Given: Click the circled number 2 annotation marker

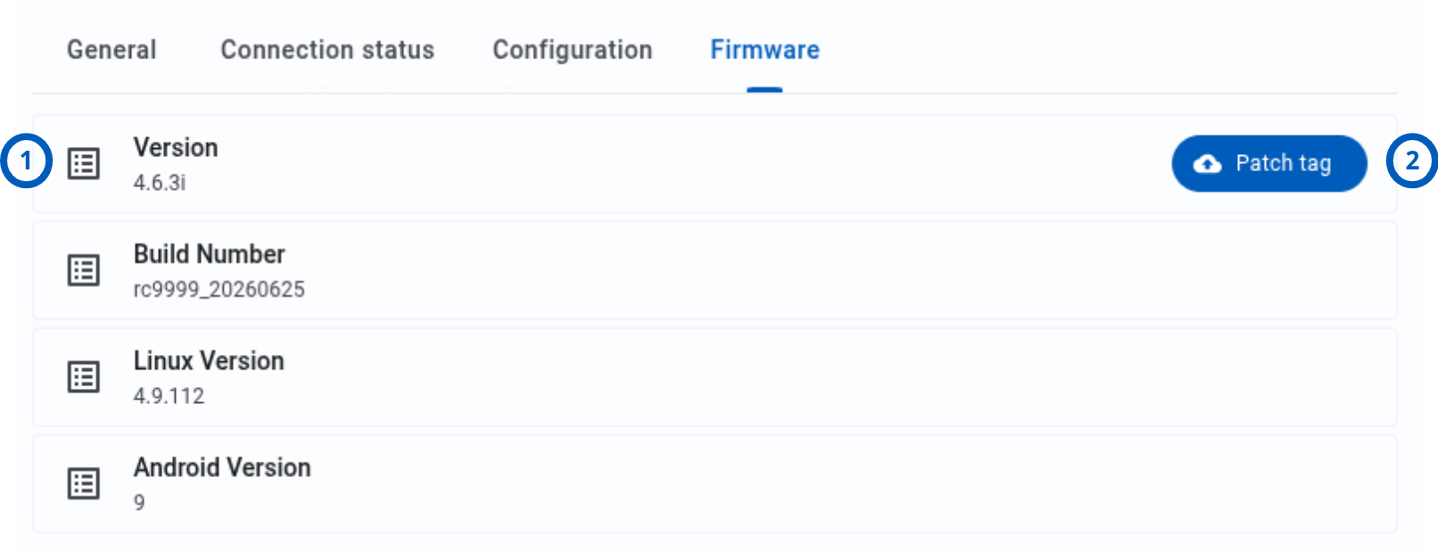Looking at the screenshot, I should click(x=1411, y=161).
